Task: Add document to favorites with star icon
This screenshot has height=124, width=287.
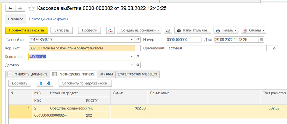Action: (x=32, y=9)
